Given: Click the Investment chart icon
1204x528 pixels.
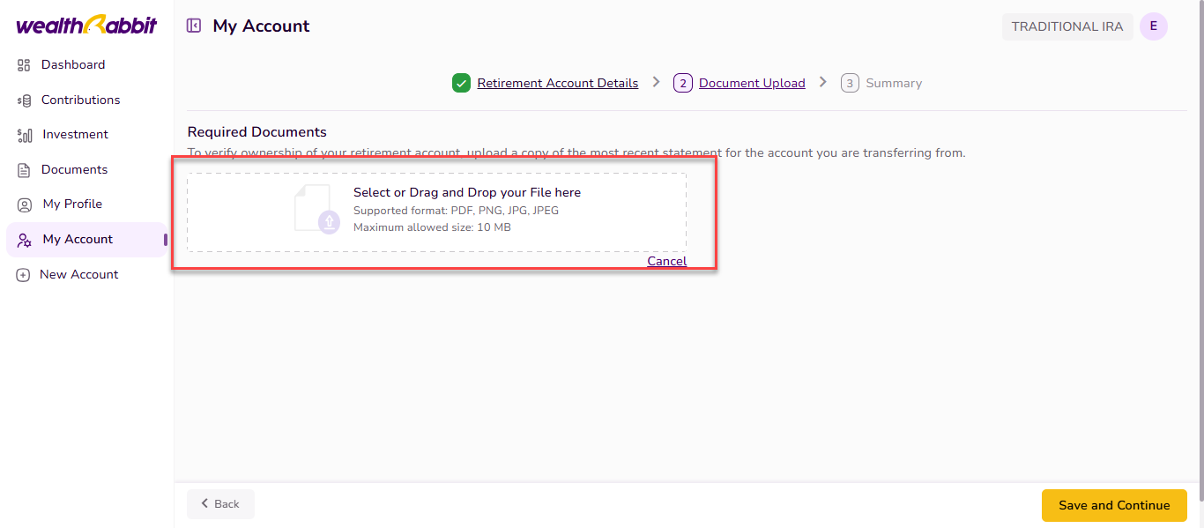Looking at the screenshot, I should [24, 135].
